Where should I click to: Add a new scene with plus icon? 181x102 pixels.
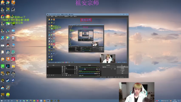[48, 75]
